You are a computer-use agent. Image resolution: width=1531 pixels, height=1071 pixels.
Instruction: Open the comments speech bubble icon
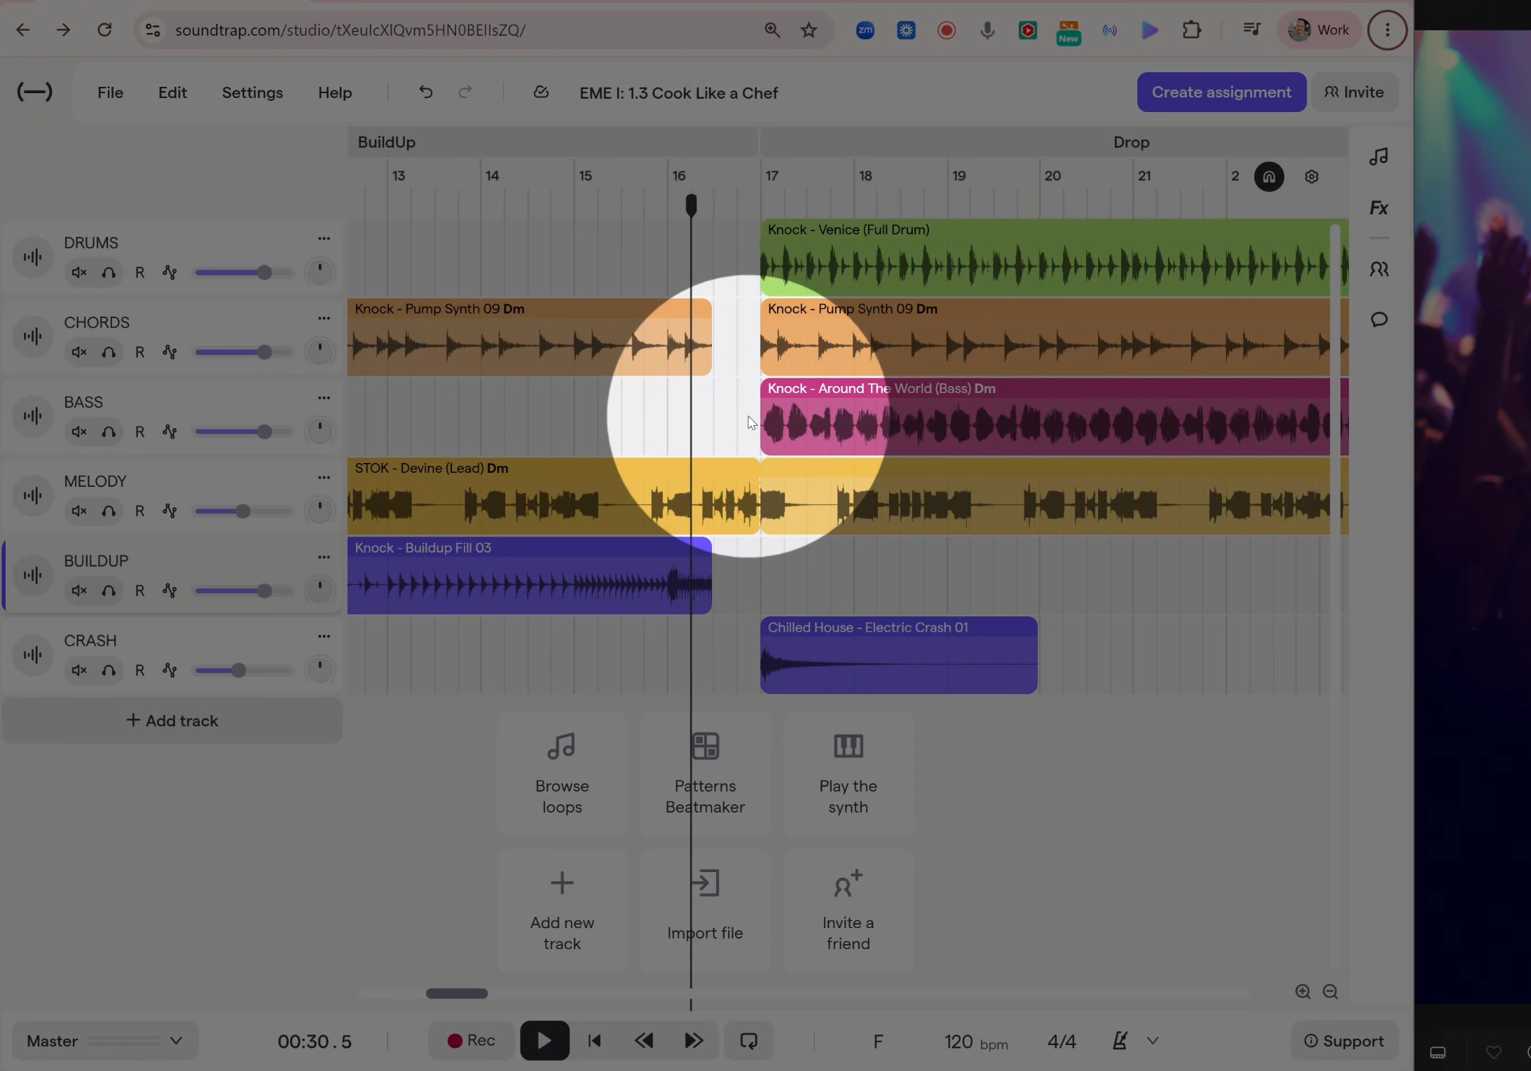pyautogui.click(x=1378, y=319)
